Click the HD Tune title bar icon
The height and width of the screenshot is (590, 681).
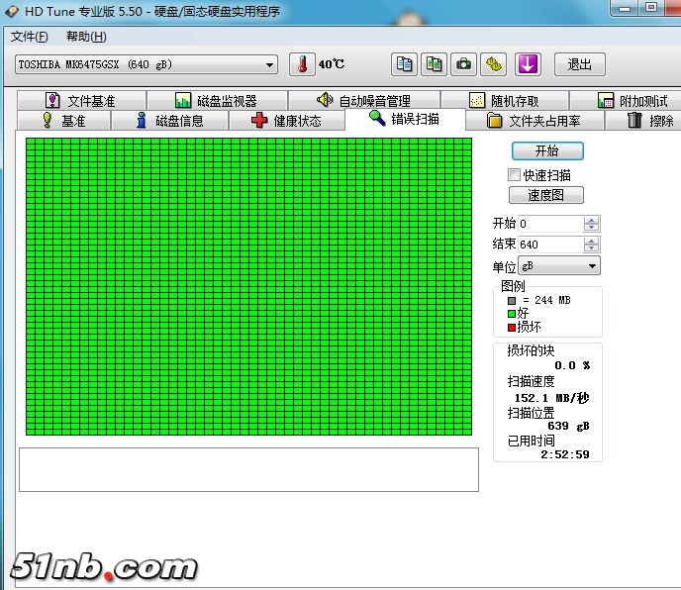[12, 11]
